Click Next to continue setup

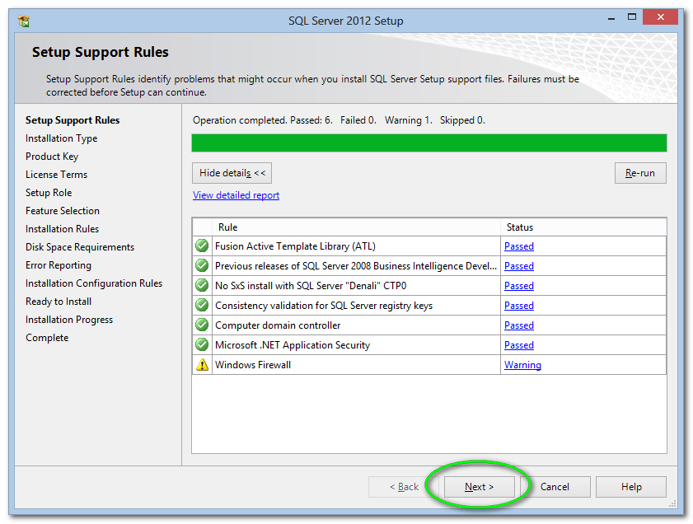(x=479, y=487)
